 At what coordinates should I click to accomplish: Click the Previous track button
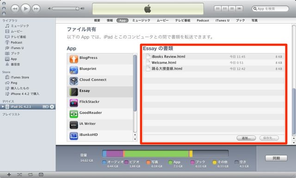coord(15,9)
